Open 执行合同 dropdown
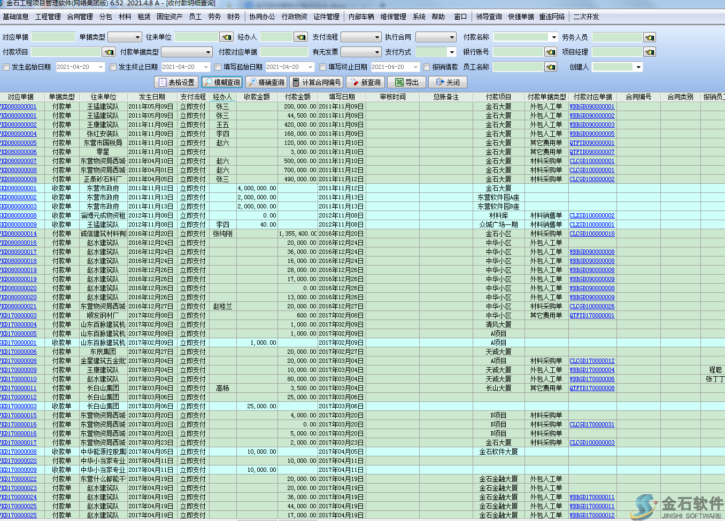The image size is (725, 521). (452, 37)
